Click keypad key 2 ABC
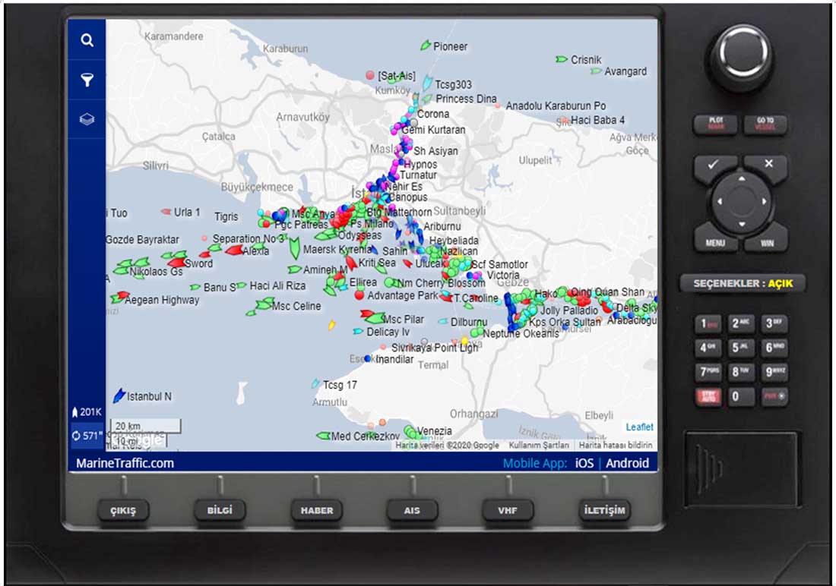 (x=741, y=323)
